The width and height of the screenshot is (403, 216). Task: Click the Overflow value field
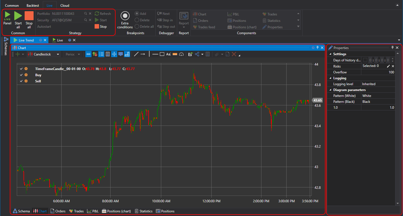click(x=378, y=72)
